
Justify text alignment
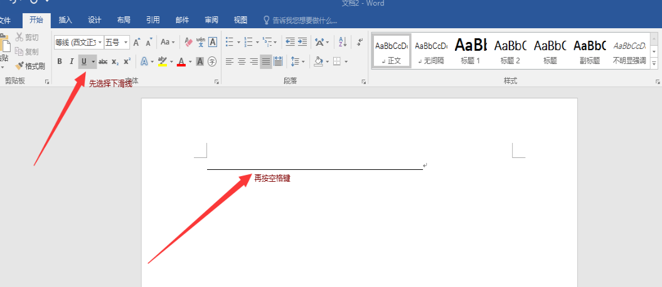pyautogui.click(x=266, y=62)
